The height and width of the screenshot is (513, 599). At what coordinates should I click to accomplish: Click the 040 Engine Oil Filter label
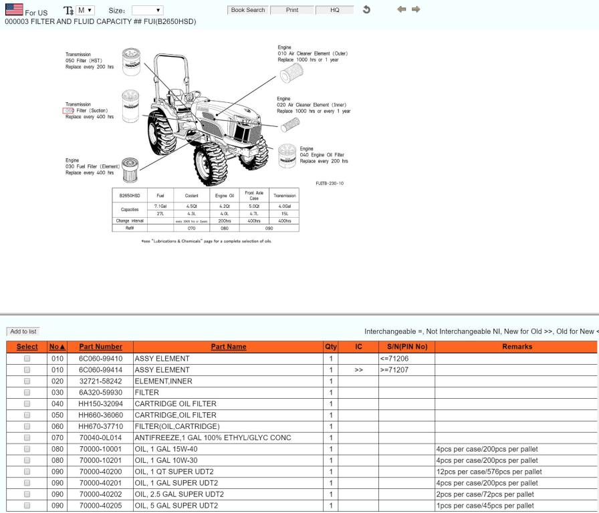pos(322,155)
